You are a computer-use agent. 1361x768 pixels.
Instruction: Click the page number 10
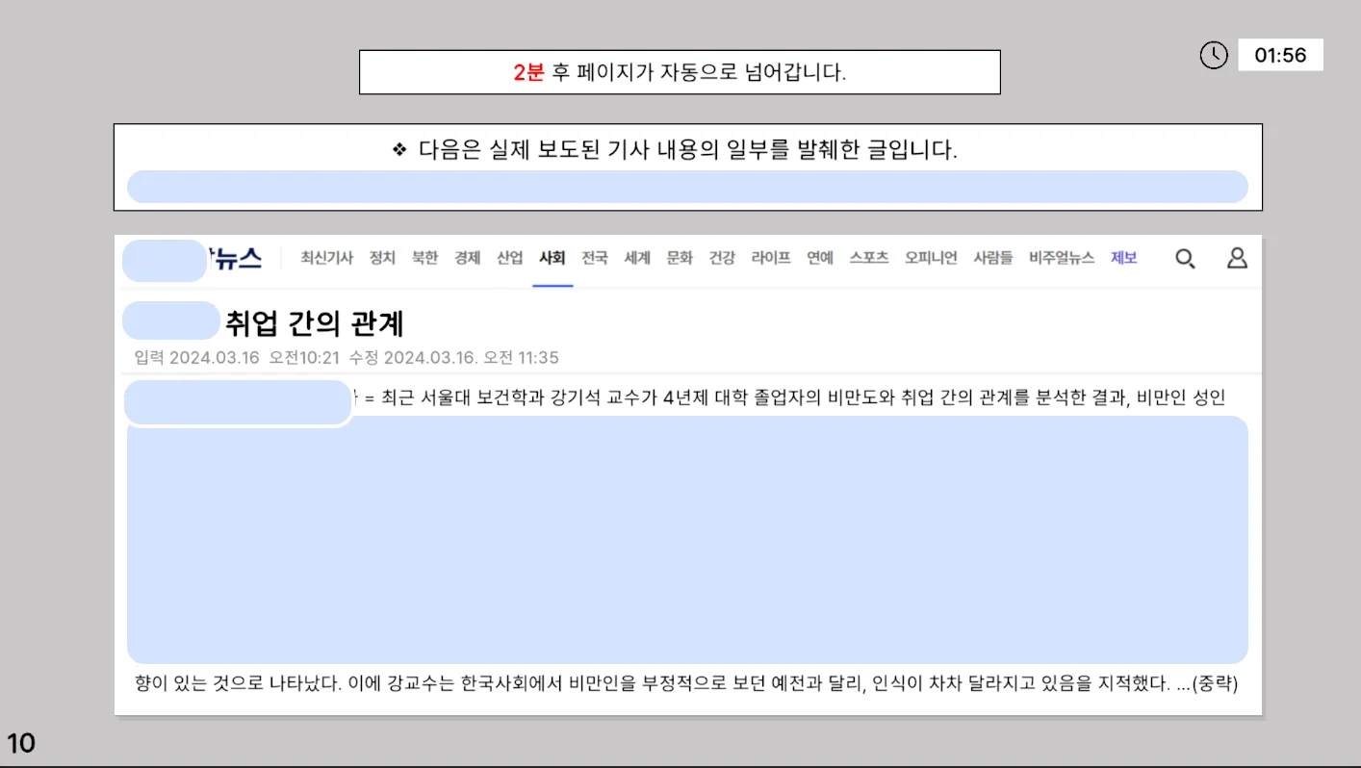[x=21, y=743]
